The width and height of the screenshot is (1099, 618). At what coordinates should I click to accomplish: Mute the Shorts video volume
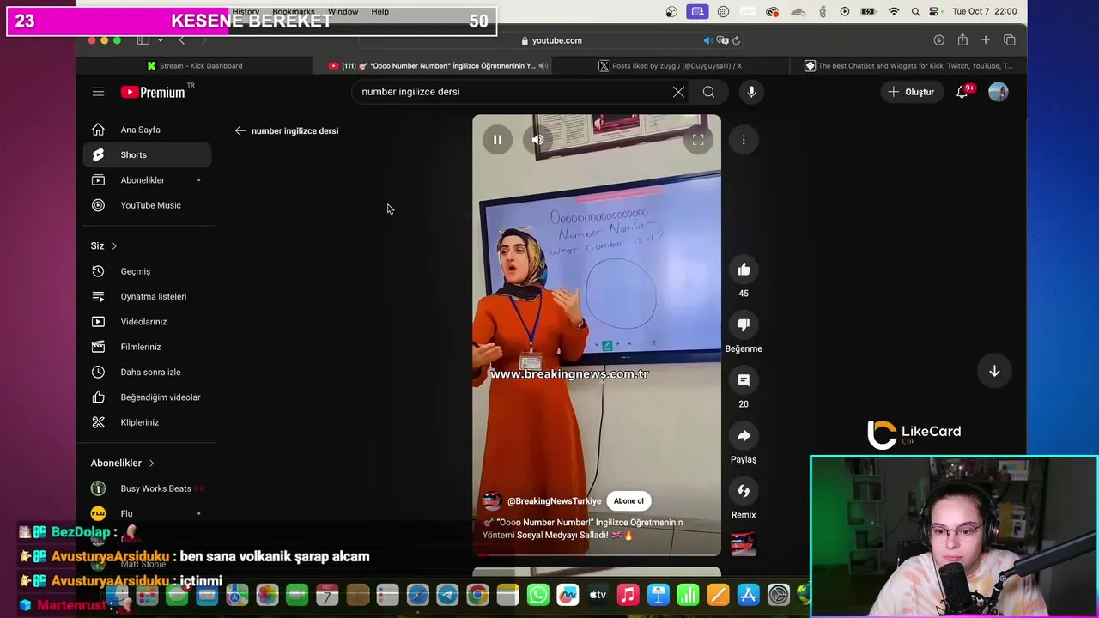coord(537,140)
